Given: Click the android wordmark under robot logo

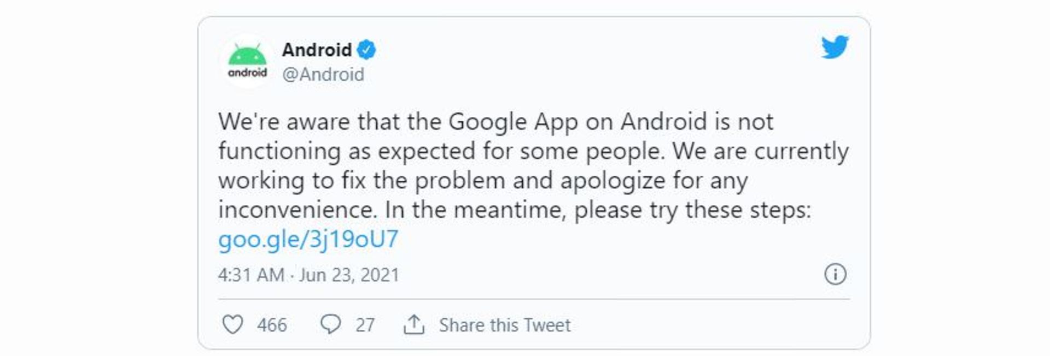Looking at the screenshot, I should 247,73.
